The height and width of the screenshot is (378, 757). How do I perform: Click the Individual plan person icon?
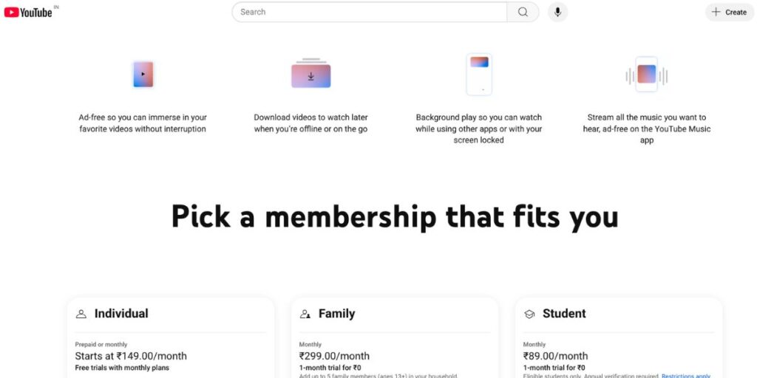81,314
